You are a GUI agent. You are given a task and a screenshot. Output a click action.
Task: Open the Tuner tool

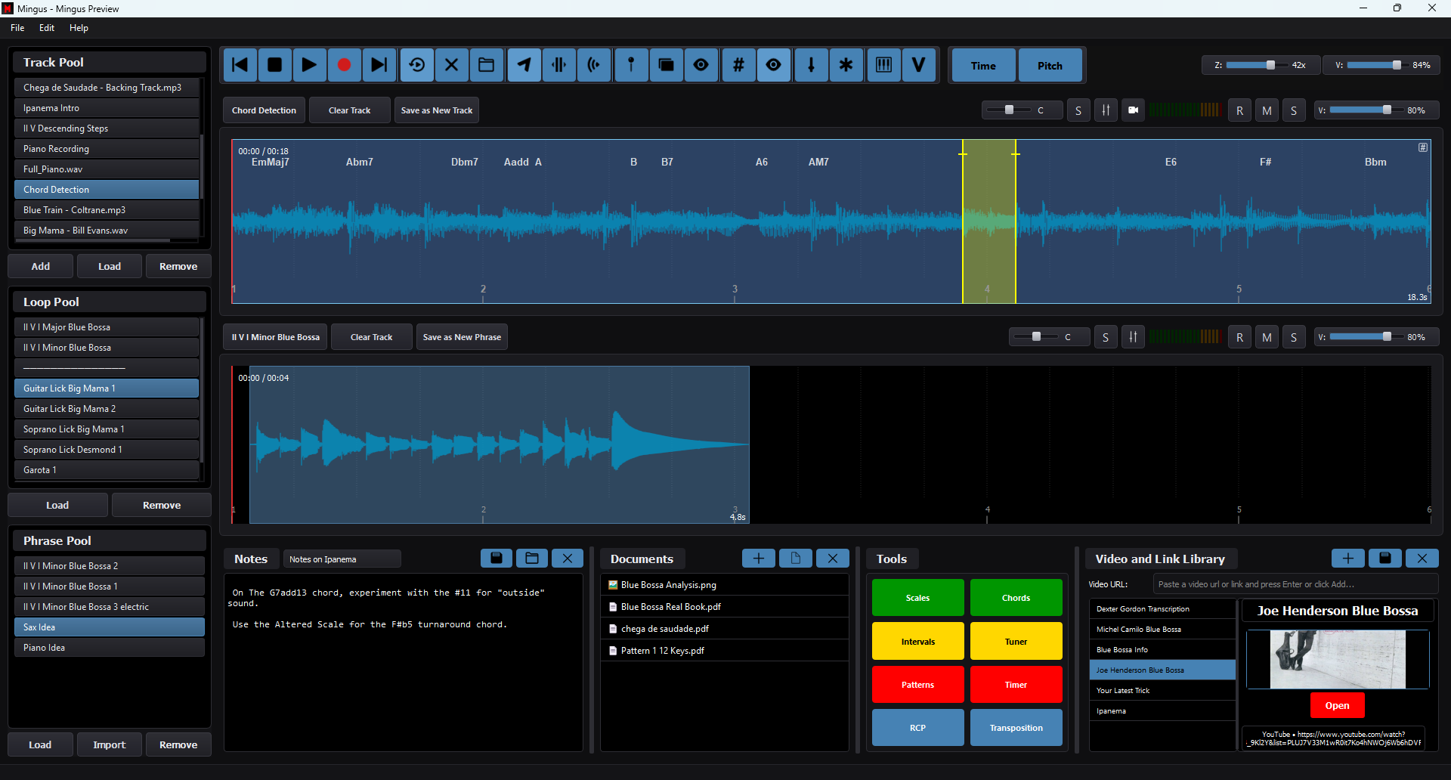tap(1016, 642)
